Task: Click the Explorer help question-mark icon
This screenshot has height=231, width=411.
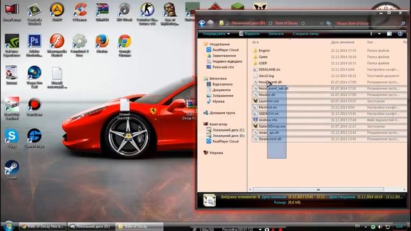Action: [x=400, y=34]
